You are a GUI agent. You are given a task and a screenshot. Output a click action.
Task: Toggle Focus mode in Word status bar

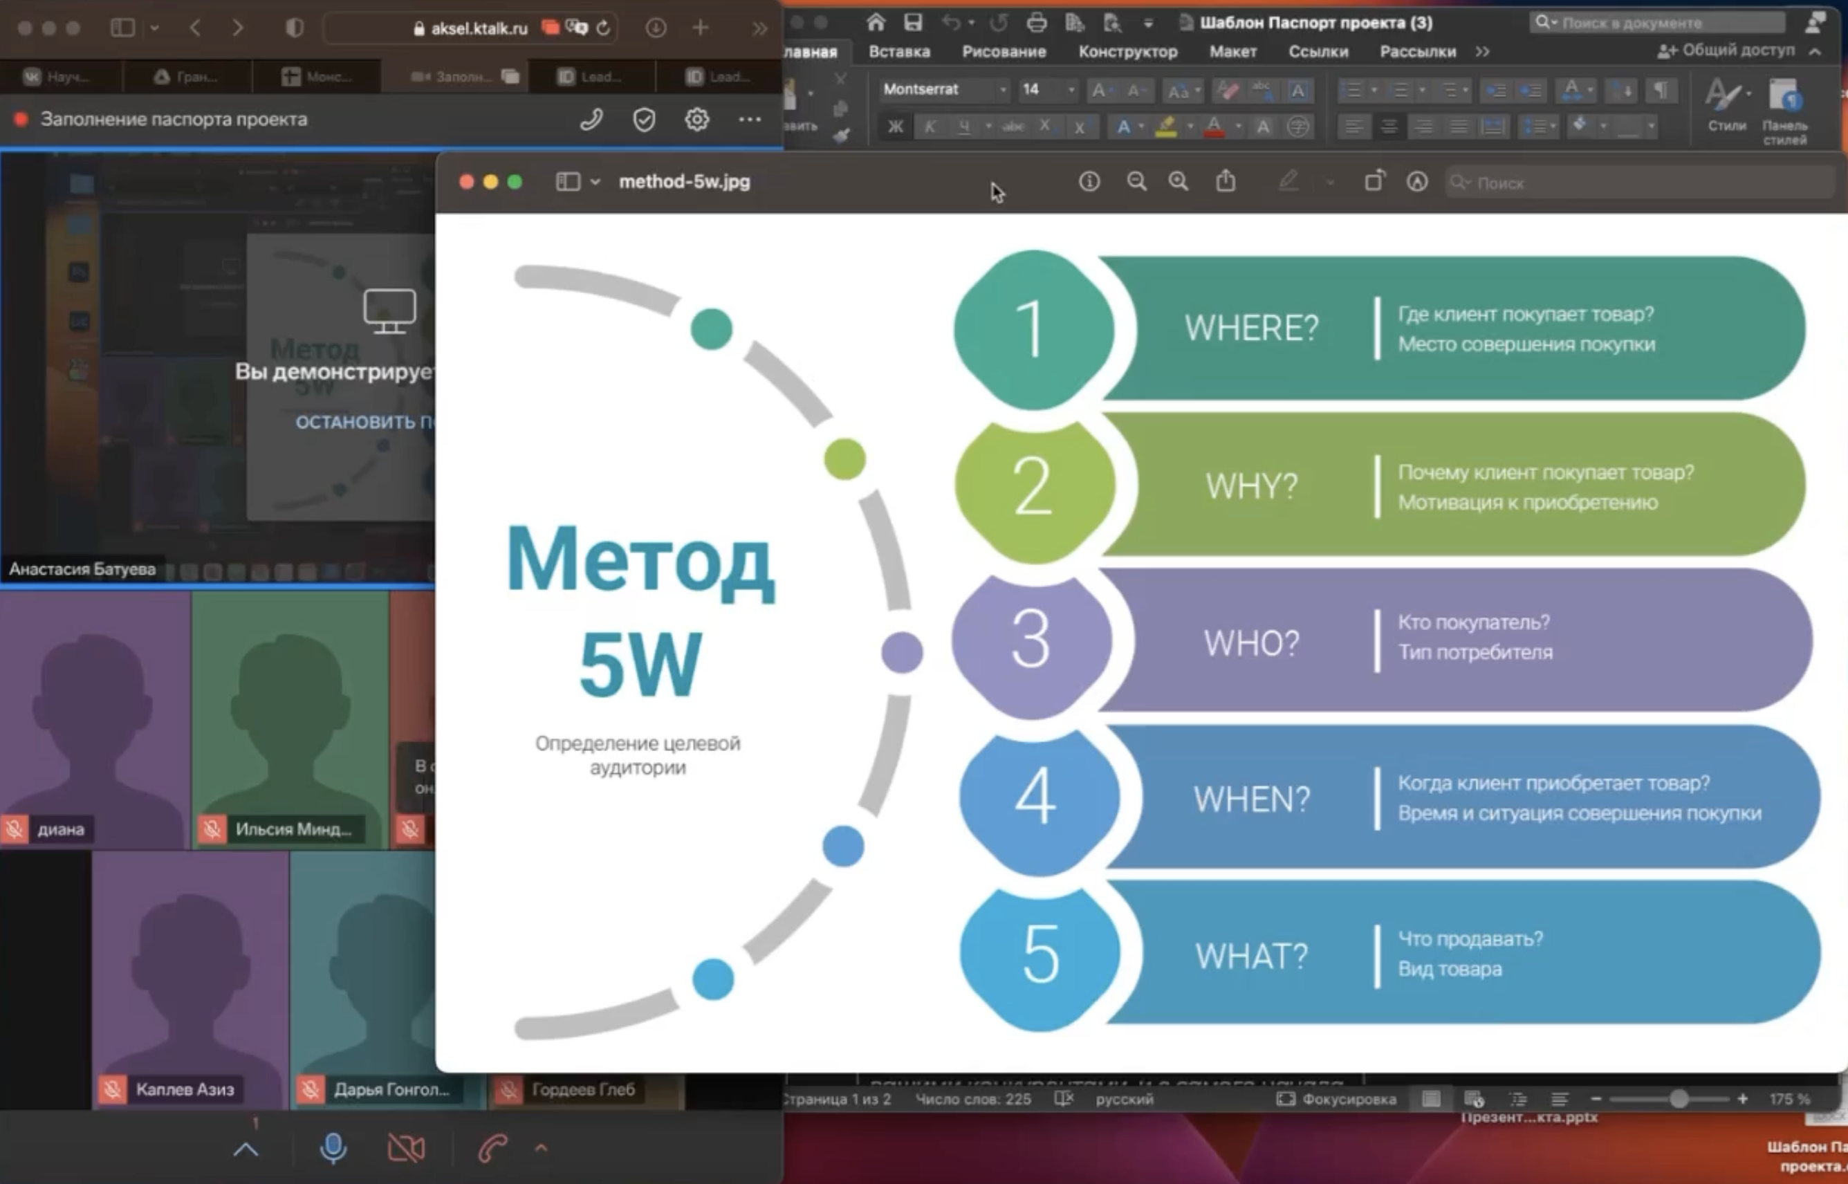1336,1099
